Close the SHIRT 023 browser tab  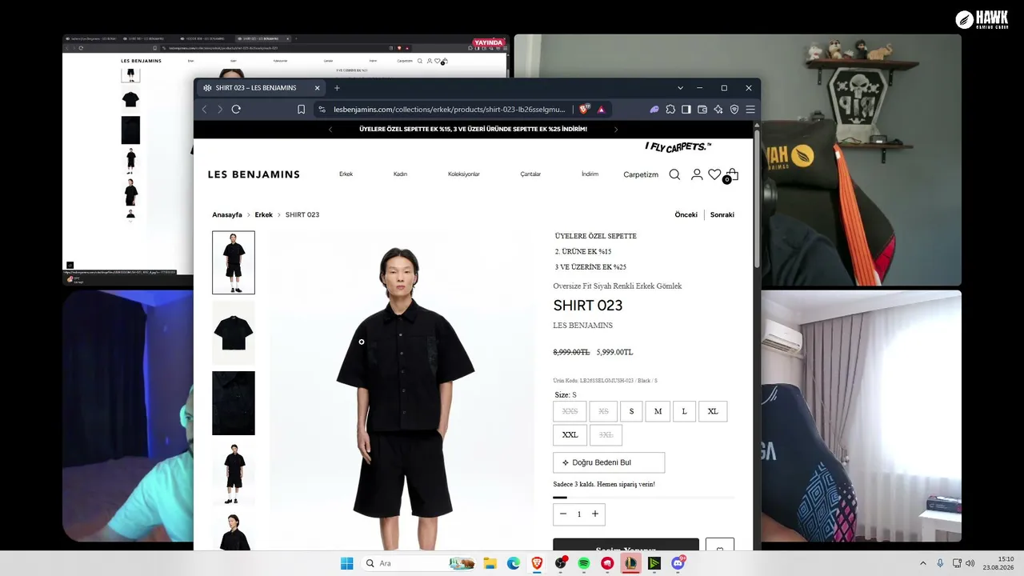point(318,88)
